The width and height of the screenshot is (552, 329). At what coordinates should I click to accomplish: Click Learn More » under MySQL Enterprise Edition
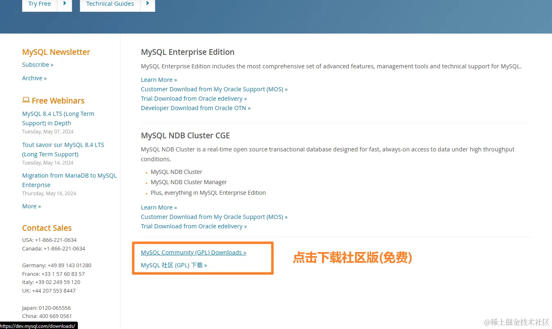(x=159, y=80)
